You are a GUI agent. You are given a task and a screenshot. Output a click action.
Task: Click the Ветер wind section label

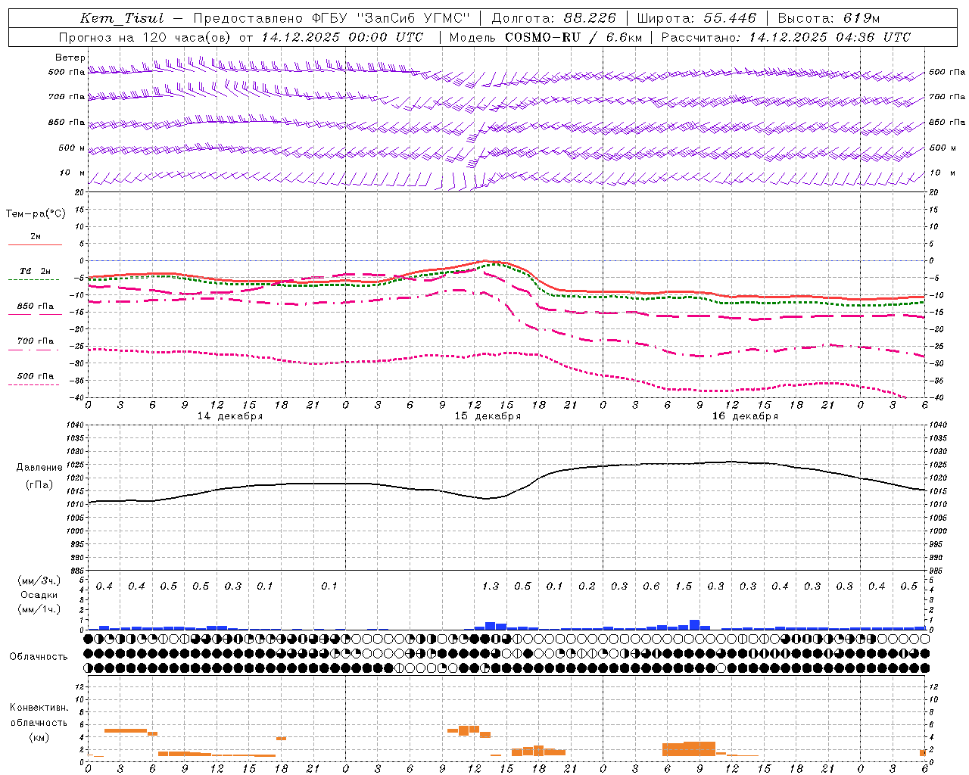70,58
